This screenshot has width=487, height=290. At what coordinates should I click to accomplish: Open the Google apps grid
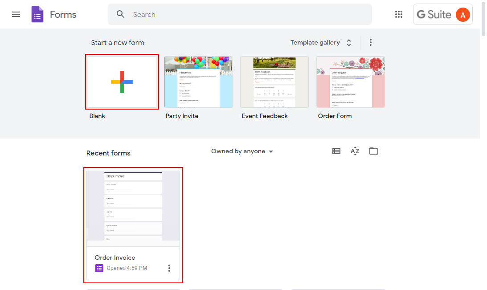click(399, 14)
